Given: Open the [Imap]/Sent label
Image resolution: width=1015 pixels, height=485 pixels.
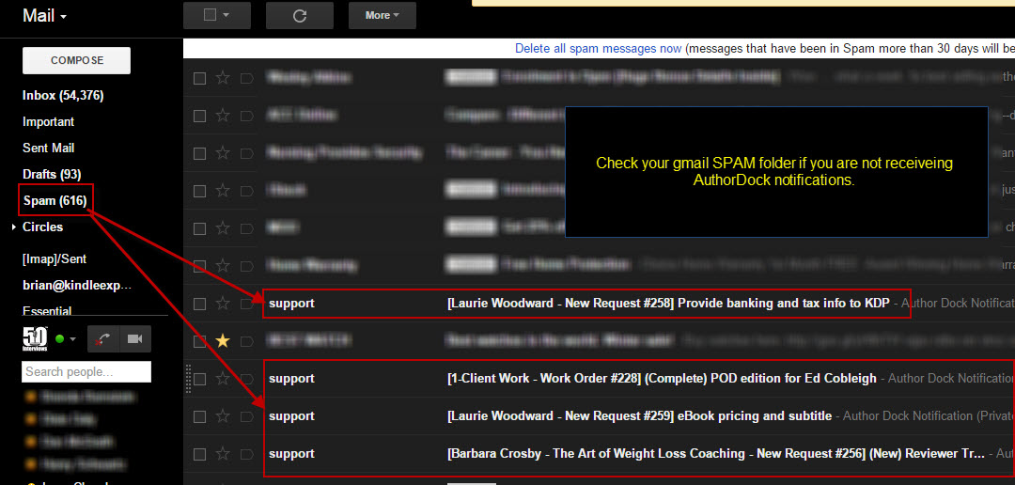Looking at the screenshot, I should [x=55, y=259].
